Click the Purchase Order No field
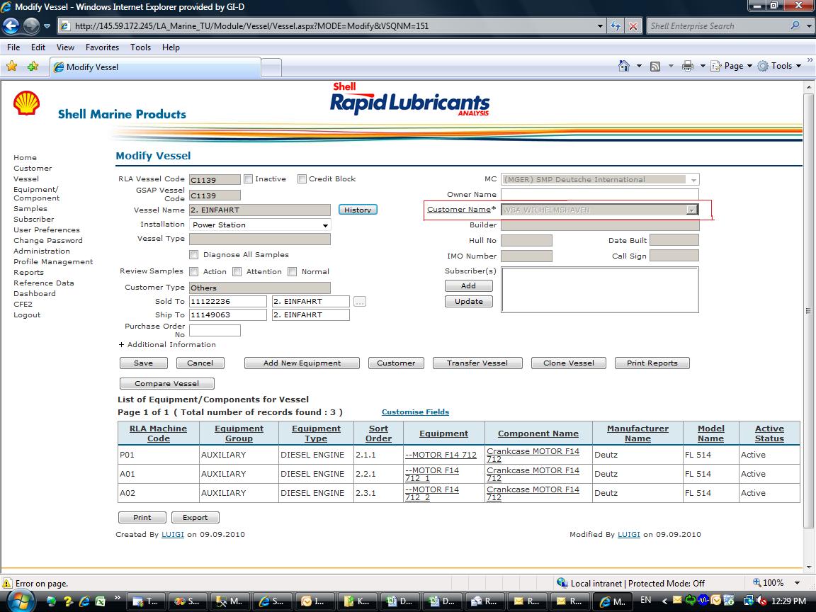 point(215,331)
